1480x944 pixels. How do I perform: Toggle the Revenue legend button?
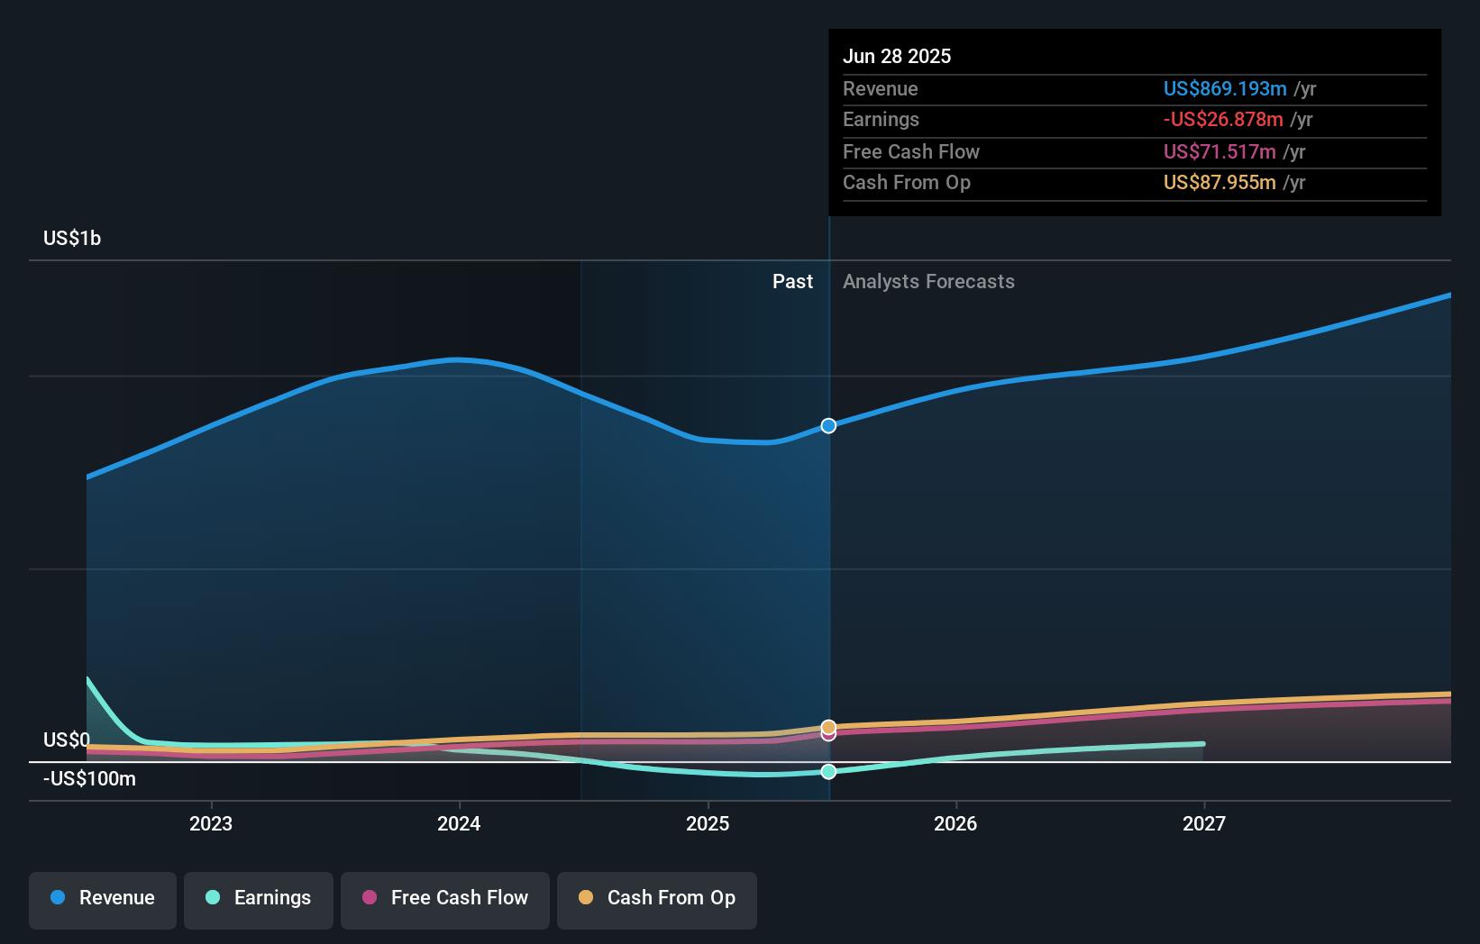[103, 900]
